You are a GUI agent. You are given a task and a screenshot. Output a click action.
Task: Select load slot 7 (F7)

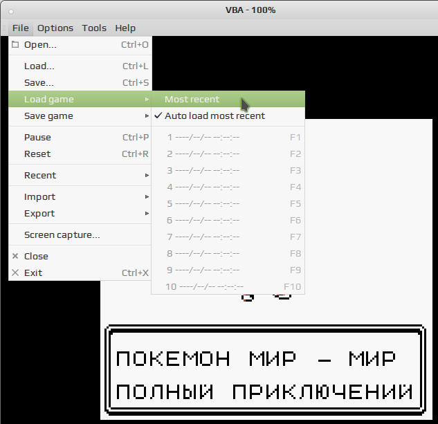coord(228,237)
